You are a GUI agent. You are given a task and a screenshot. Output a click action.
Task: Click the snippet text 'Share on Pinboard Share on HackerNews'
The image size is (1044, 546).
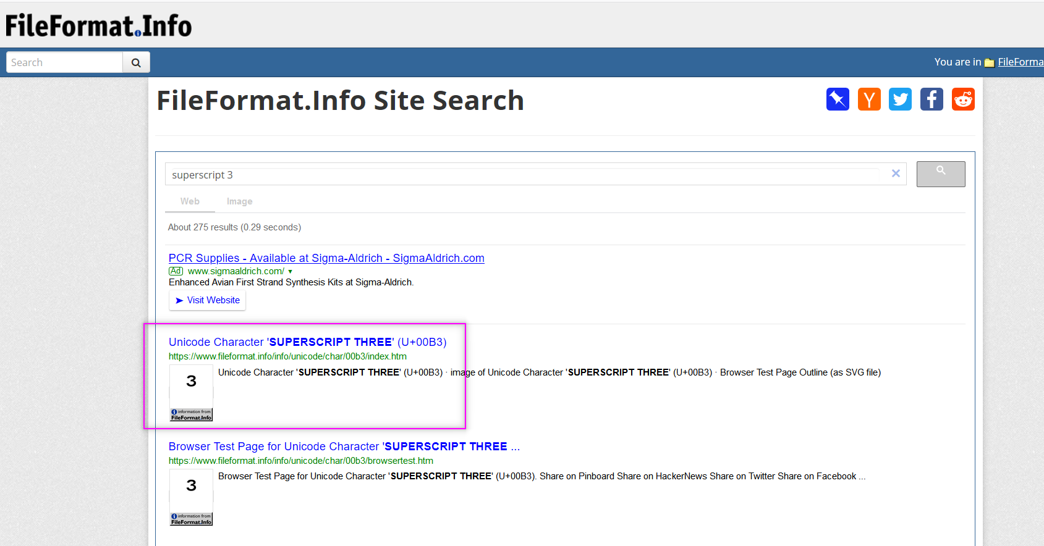[624, 476]
